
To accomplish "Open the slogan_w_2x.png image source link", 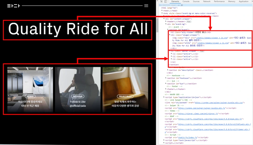I will (x=213, y=43).
